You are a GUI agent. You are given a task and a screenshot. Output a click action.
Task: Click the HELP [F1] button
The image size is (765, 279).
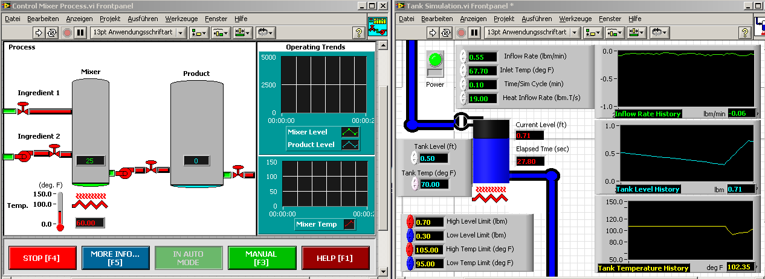[335, 258]
